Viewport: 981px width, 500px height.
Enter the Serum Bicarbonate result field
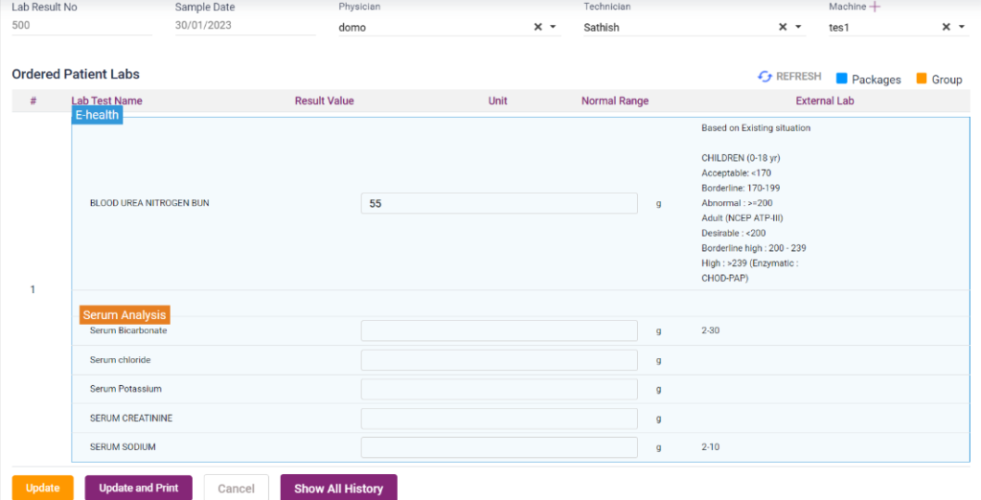(498, 330)
